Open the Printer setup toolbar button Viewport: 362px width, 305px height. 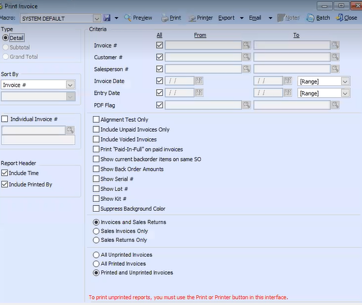pyautogui.click(x=200, y=18)
